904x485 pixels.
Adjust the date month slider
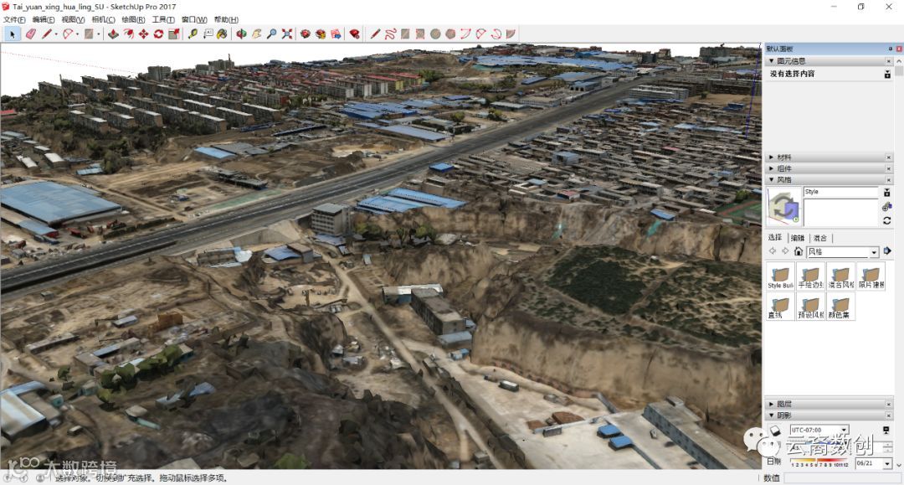click(819, 463)
